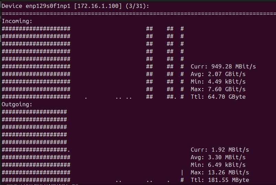Click the orange text cursor bar
This screenshot has width=276, height=185.
(x=182, y=172)
